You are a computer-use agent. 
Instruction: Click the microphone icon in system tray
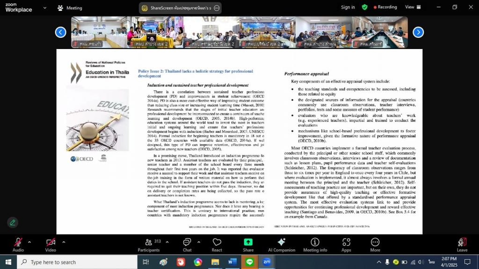coord(387,262)
